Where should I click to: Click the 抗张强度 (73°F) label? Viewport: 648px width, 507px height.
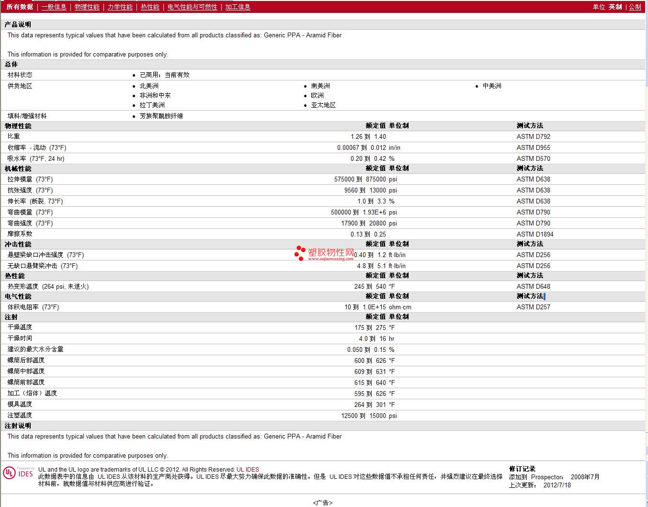click(x=30, y=190)
